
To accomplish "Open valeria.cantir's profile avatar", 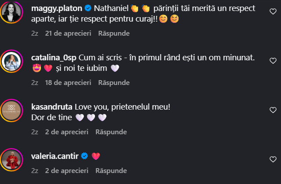I will pyautogui.click(x=12, y=160).
